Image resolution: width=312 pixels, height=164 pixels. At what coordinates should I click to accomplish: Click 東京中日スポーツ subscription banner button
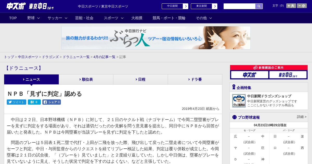tap(288, 75)
